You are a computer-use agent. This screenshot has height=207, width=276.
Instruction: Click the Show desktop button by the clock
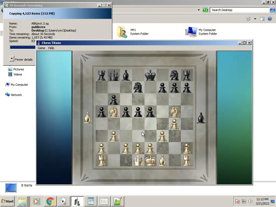click(x=273, y=201)
